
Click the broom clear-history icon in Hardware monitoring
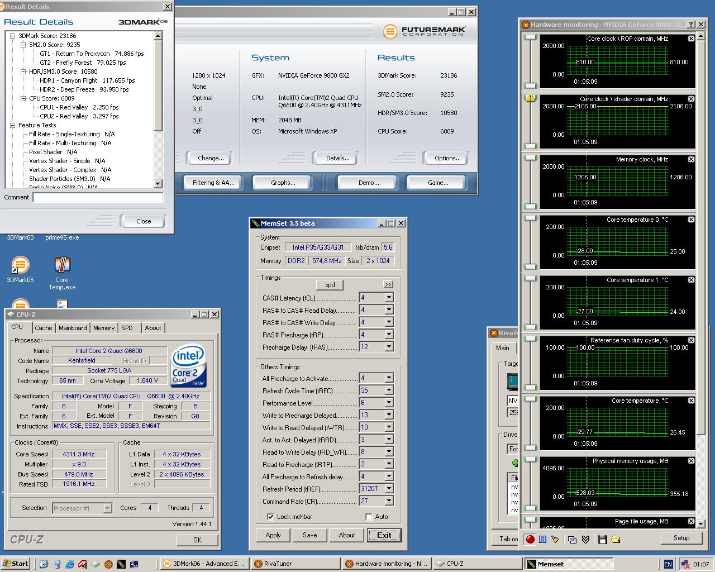pyautogui.click(x=555, y=539)
